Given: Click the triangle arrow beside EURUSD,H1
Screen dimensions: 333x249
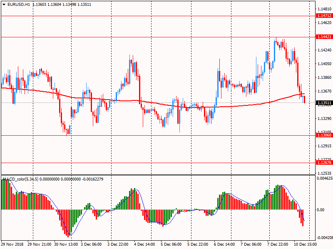Looking at the screenshot, I should click(x=4, y=4).
